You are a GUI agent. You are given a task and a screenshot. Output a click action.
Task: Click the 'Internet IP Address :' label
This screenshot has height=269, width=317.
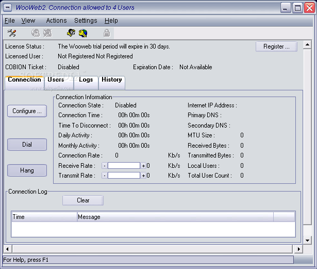pyautogui.click(x=212, y=105)
